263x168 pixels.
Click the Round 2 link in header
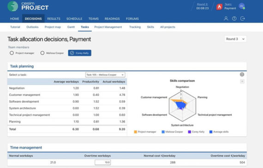pyautogui.click(x=203, y=4)
